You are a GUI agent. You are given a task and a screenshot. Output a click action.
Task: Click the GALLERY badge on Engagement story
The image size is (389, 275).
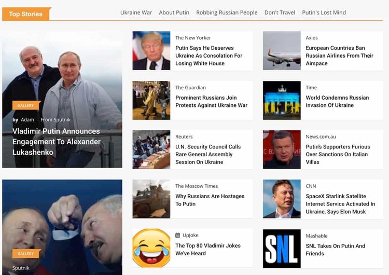pos(26,105)
